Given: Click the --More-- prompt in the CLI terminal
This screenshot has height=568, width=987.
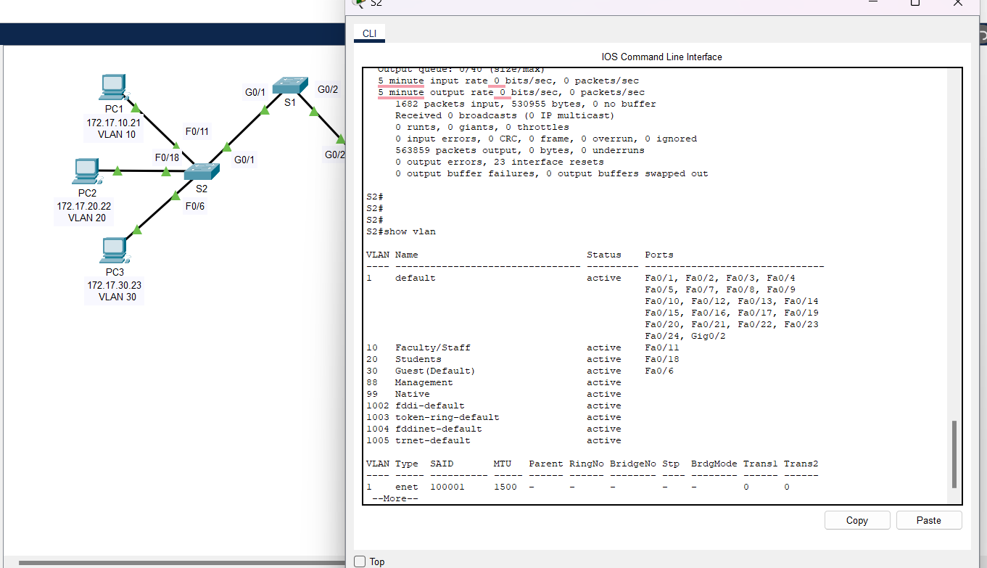Looking at the screenshot, I should pyautogui.click(x=395, y=498).
